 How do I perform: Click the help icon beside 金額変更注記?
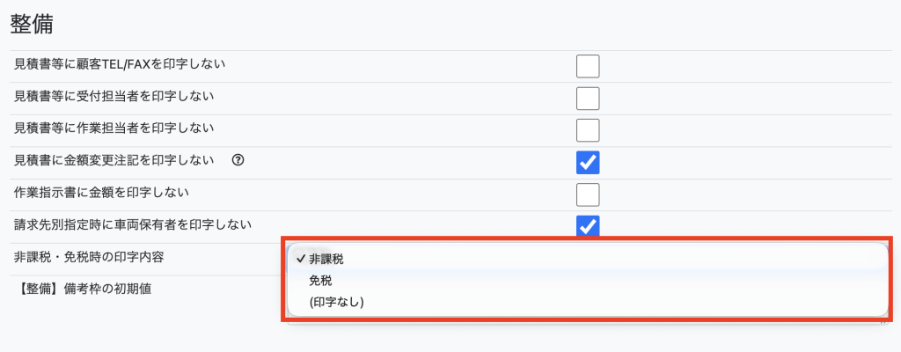(238, 161)
